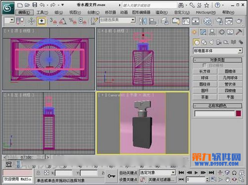This screenshot has width=248, height=185.
Task: Click the Mirror tool icon
Action: (143, 21)
